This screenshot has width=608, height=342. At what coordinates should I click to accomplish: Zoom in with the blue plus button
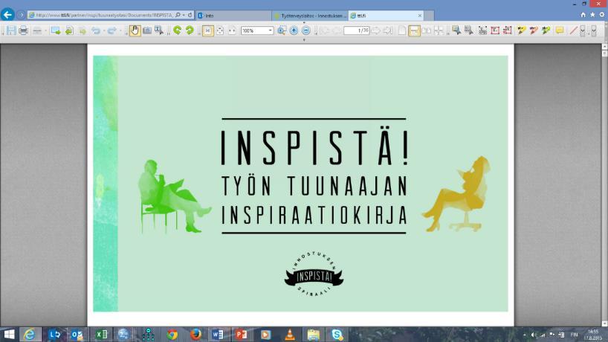(294, 30)
